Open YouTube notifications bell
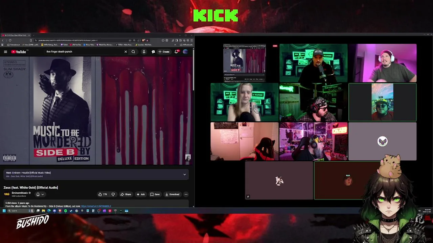This screenshot has width=433, height=243. 176,52
